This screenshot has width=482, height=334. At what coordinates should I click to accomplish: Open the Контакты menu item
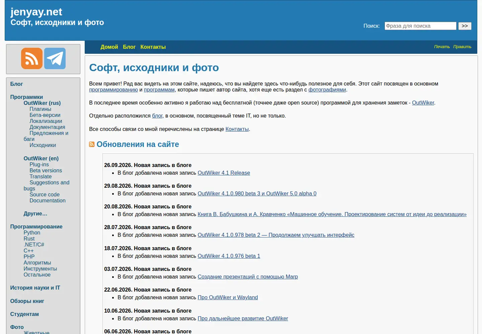(153, 47)
